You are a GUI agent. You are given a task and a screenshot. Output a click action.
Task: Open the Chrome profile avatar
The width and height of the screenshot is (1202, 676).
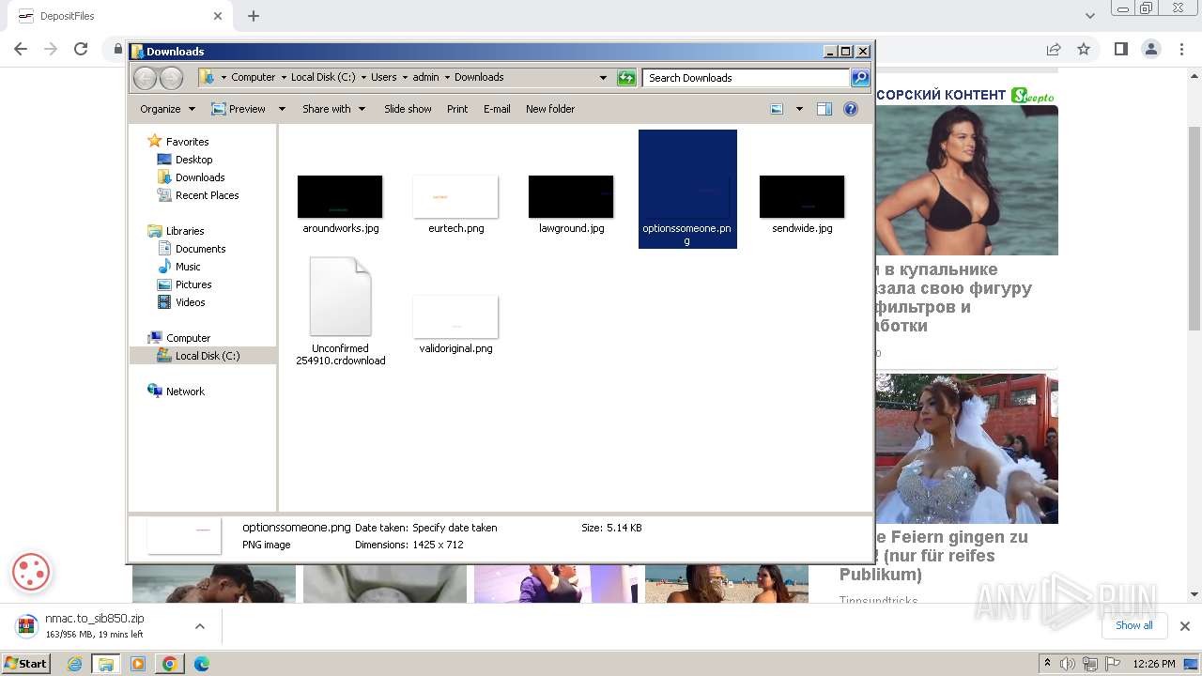[1151, 49]
